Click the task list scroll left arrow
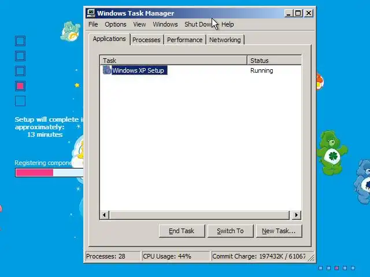Screen dimensions: 370x277 click(x=104, y=215)
